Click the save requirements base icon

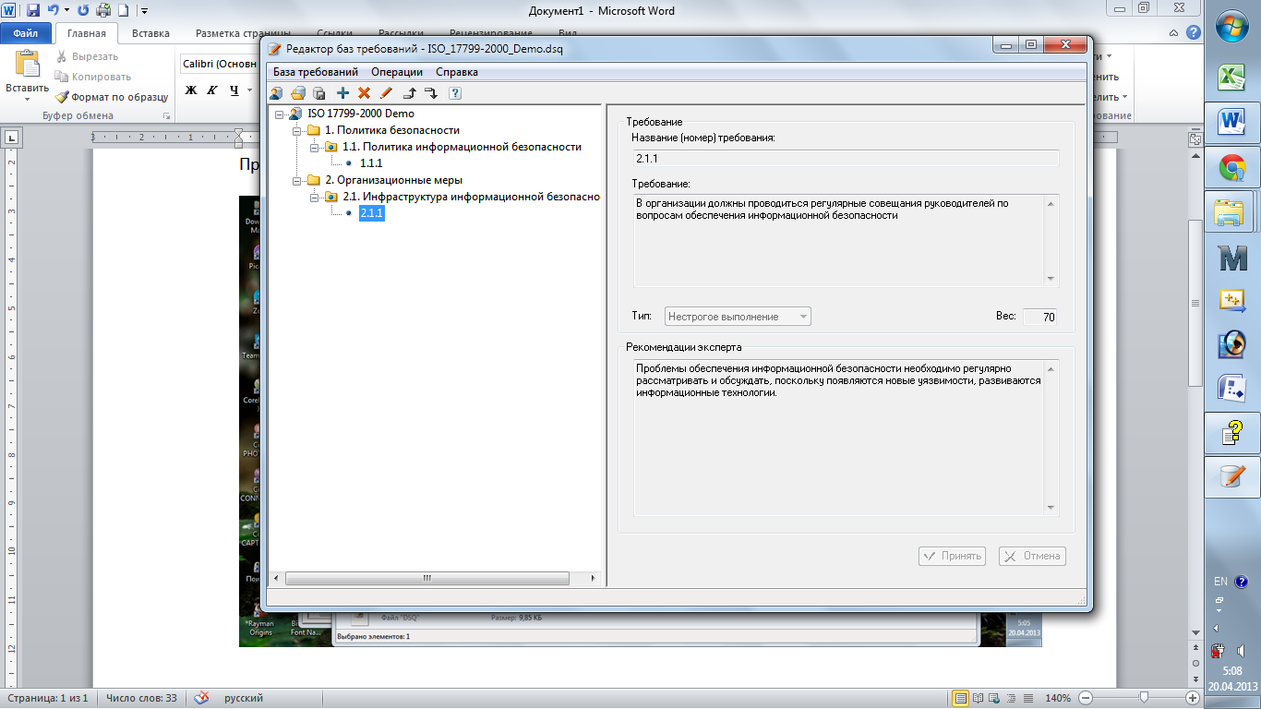[x=318, y=92]
